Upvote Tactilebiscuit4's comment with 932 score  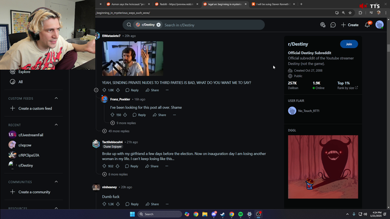pos(104,166)
